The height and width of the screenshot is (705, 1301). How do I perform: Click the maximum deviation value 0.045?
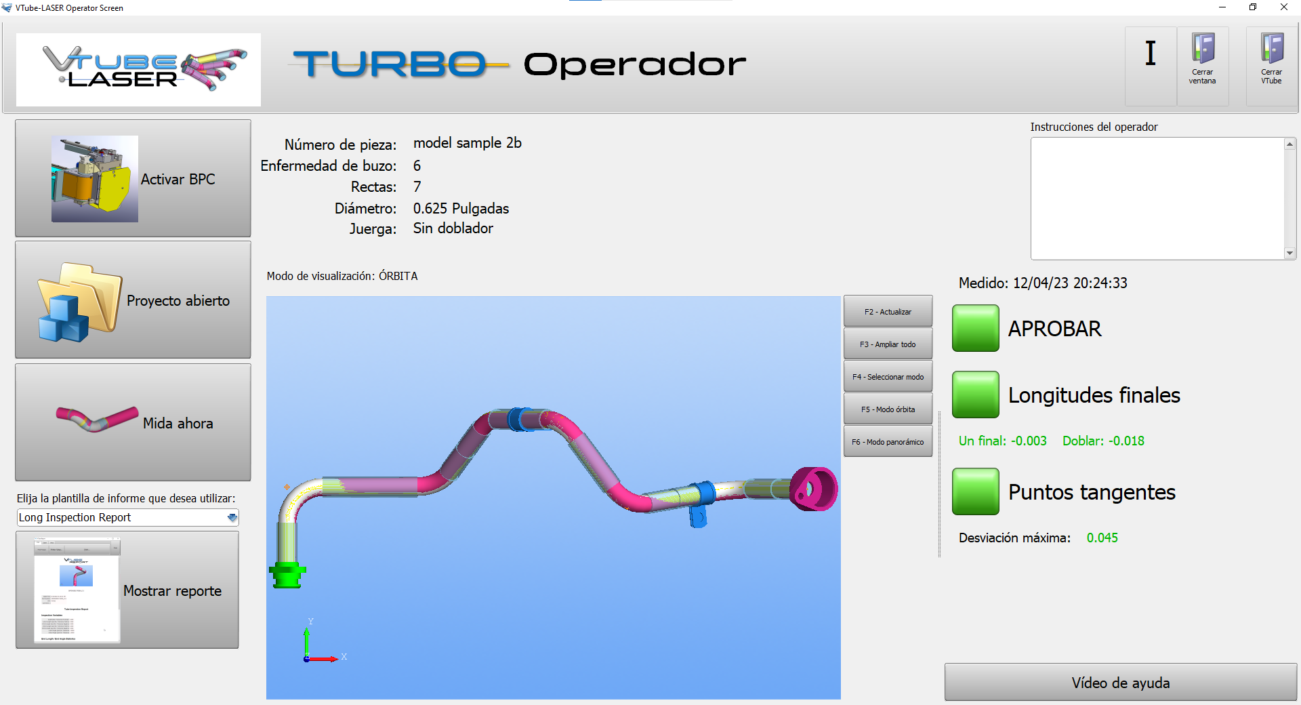coord(1102,538)
